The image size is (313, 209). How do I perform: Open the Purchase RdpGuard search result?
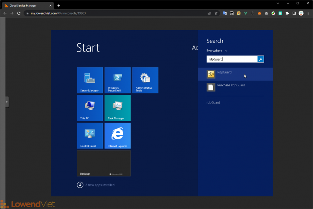(x=235, y=87)
